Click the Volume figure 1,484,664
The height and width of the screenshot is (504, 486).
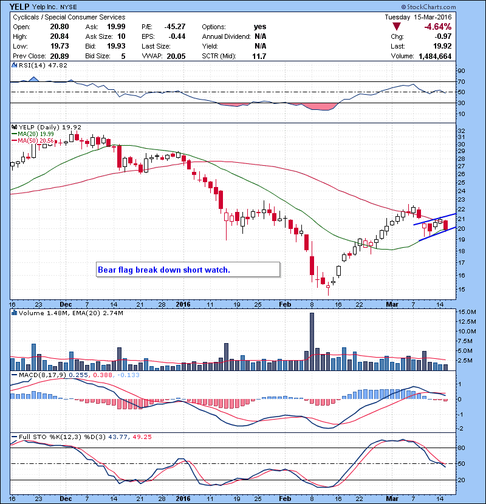(x=435, y=56)
